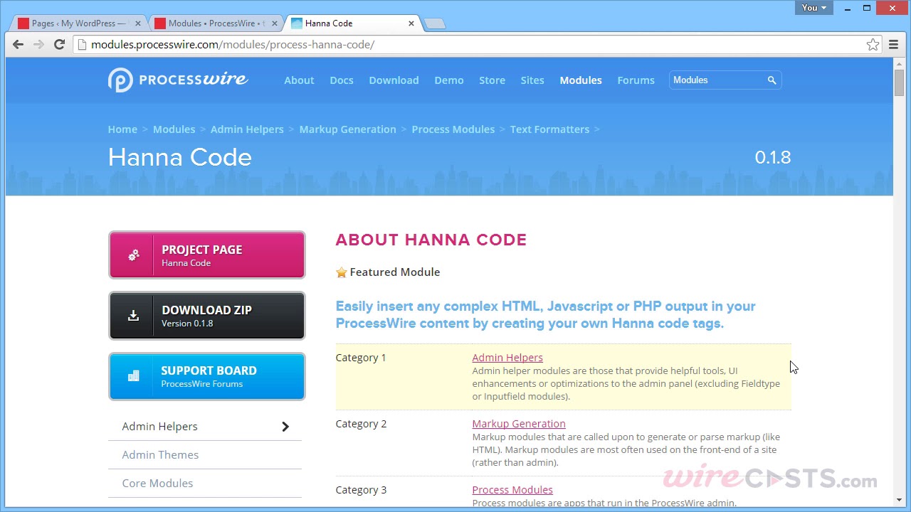Close the Modules ProcessWire tab
The image size is (911, 512).
pyautogui.click(x=274, y=23)
